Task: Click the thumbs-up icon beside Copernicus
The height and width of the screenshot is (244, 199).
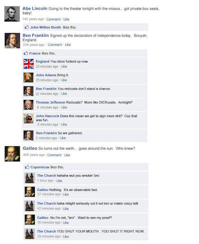Action: pyautogui.click(x=27, y=167)
